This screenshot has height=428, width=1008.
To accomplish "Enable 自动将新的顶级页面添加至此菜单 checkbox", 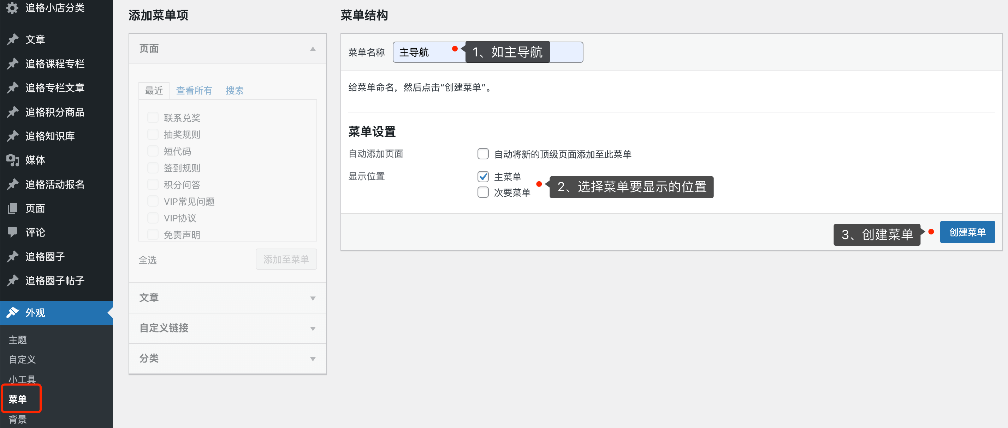I will point(483,154).
